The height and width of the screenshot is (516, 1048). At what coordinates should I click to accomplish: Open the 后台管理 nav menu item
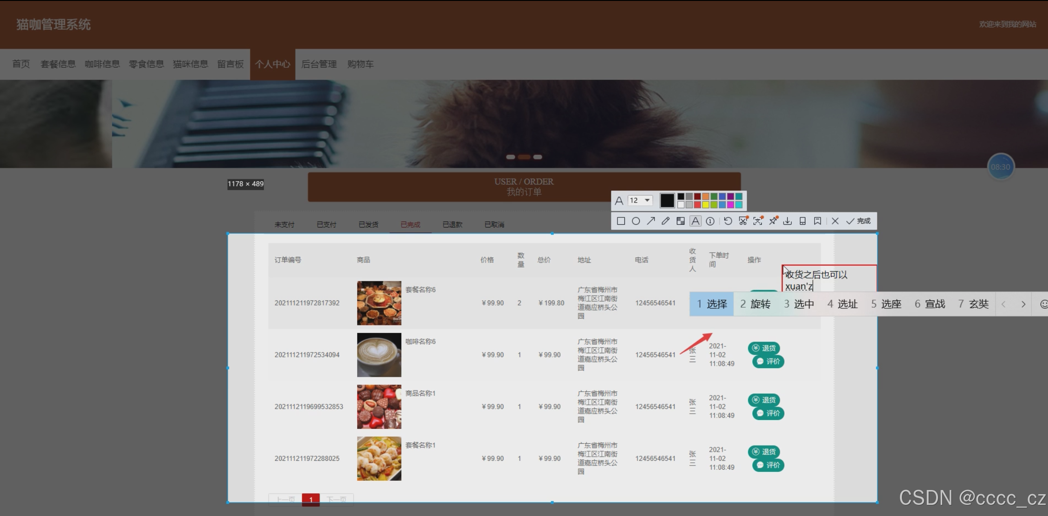319,64
